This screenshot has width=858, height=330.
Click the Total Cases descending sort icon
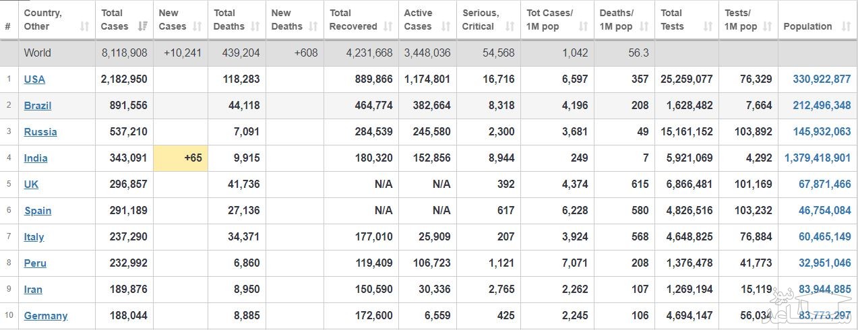tap(142, 27)
